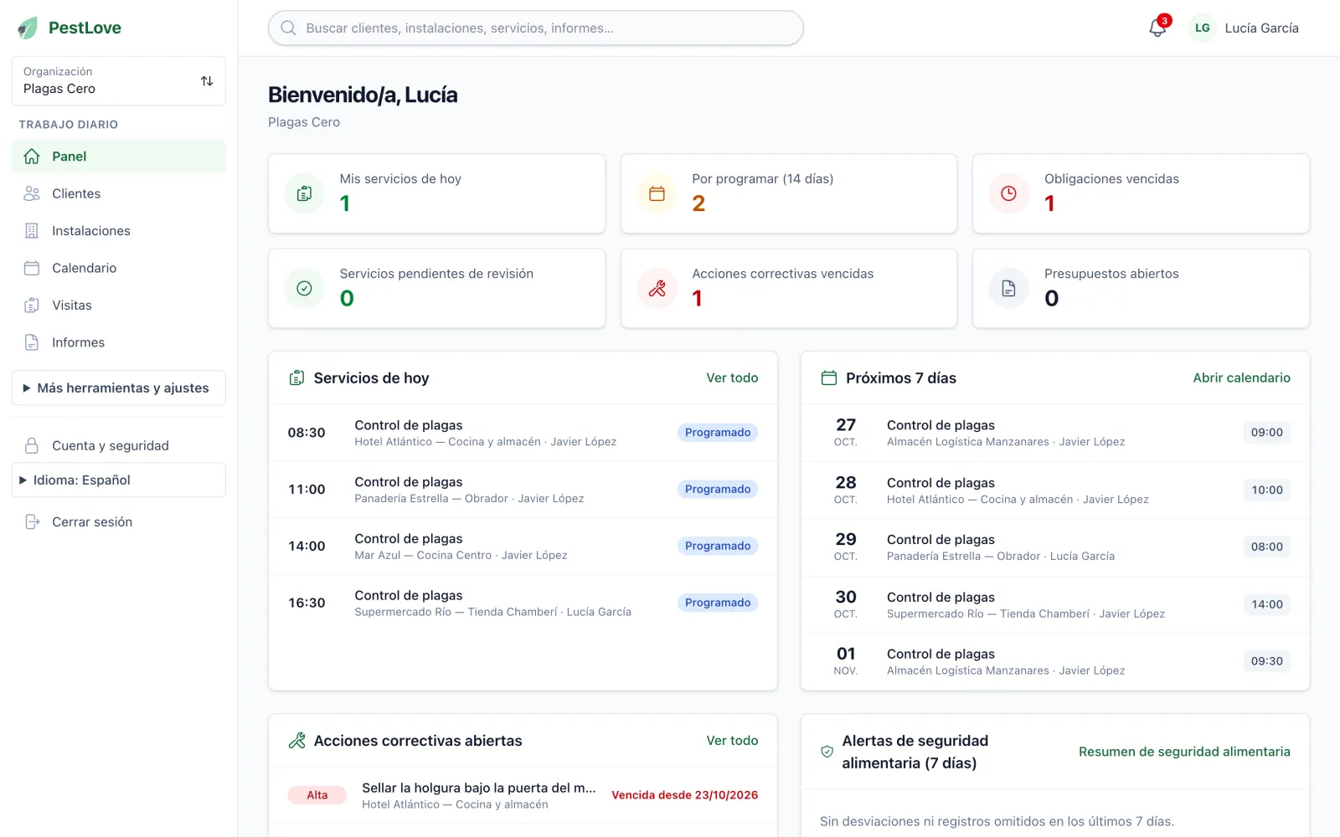Open Clientes in the sidebar
1340x837 pixels.
[x=118, y=193]
